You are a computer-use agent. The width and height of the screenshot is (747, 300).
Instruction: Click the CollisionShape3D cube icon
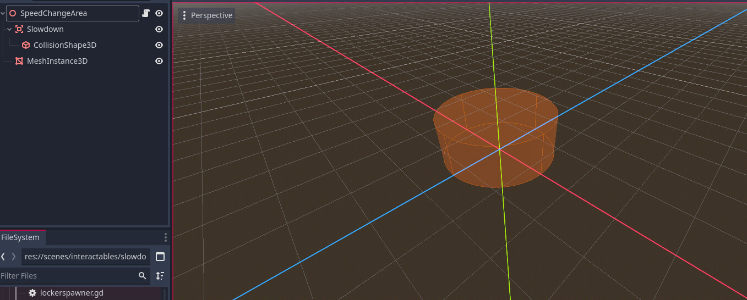click(26, 45)
